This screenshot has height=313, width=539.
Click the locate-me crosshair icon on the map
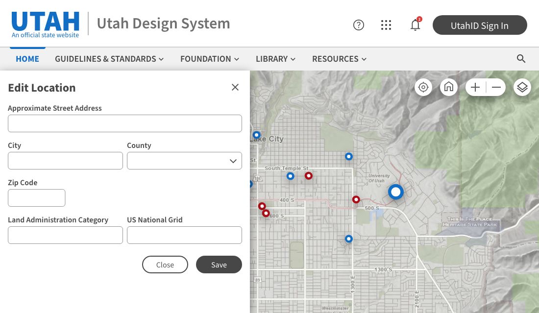[x=423, y=87]
